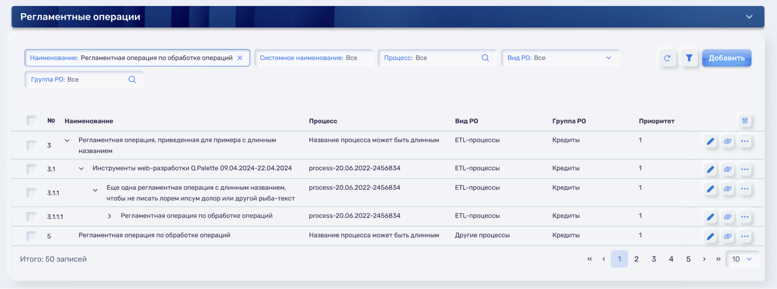The width and height of the screenshot is (777, 289).
Task: Click the search icon in the Группа РО filter
Action: (132, 80)
